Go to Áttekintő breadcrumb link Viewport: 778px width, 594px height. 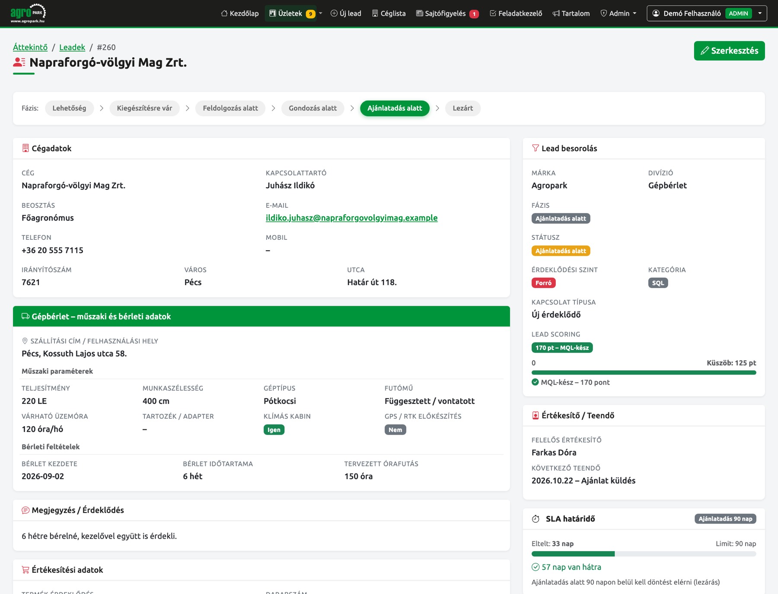tap(30, 47)
